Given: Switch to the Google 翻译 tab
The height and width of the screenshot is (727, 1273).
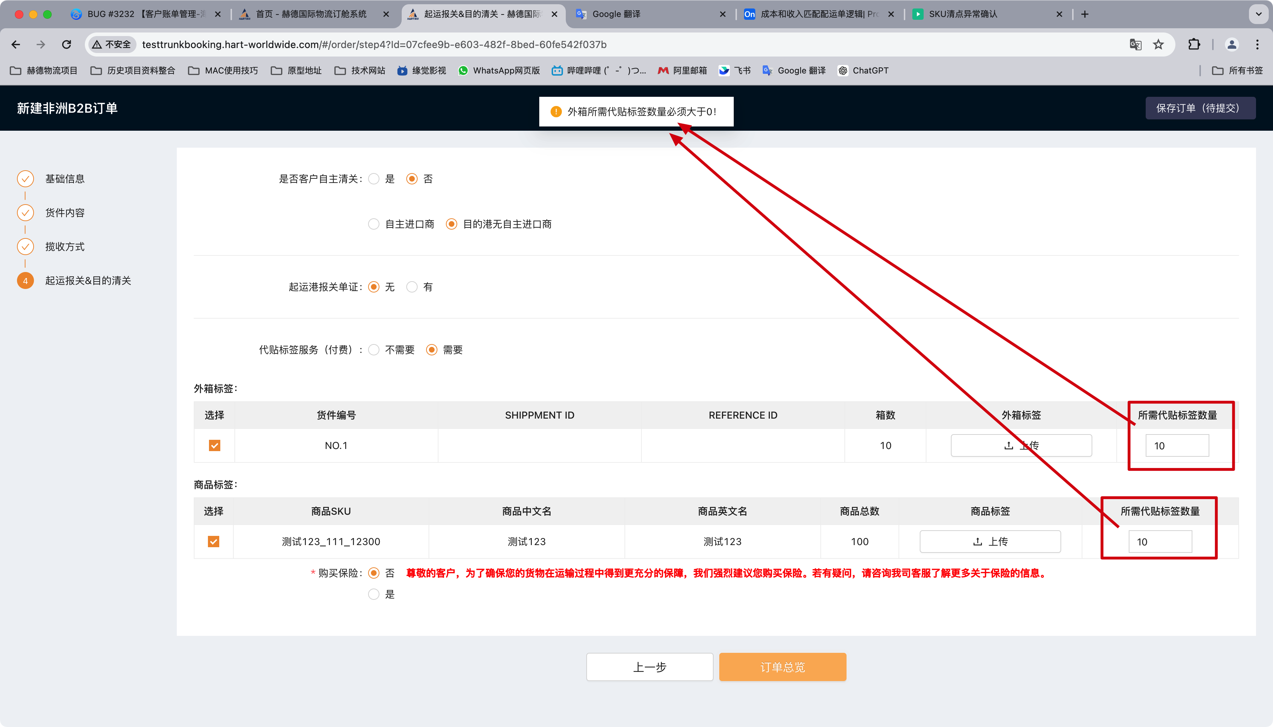Looking at the screenshot, I should (616, 14).
